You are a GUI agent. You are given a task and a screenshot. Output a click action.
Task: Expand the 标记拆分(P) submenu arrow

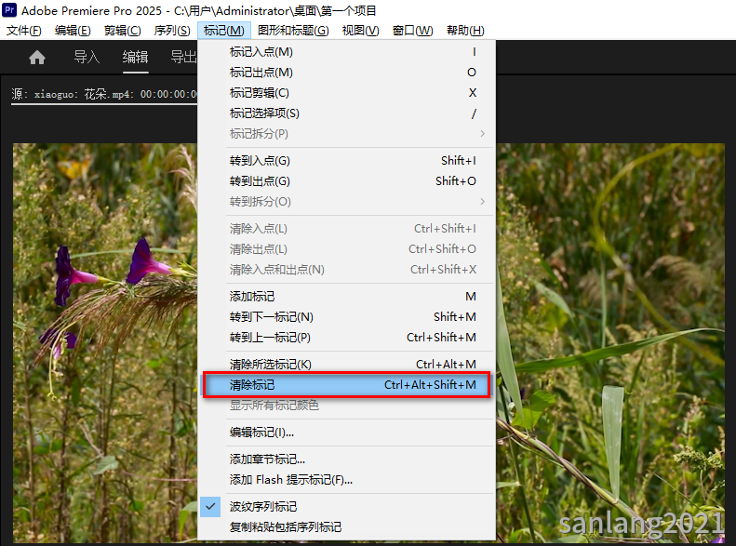[x=483, y=134]
